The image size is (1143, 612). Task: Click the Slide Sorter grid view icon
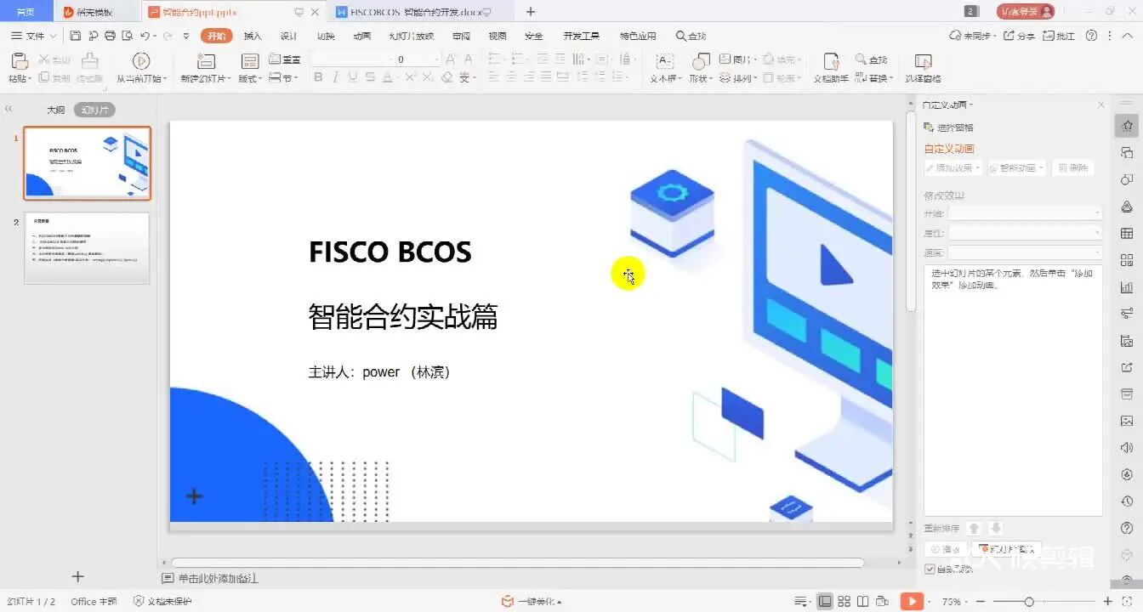[844, 602]
